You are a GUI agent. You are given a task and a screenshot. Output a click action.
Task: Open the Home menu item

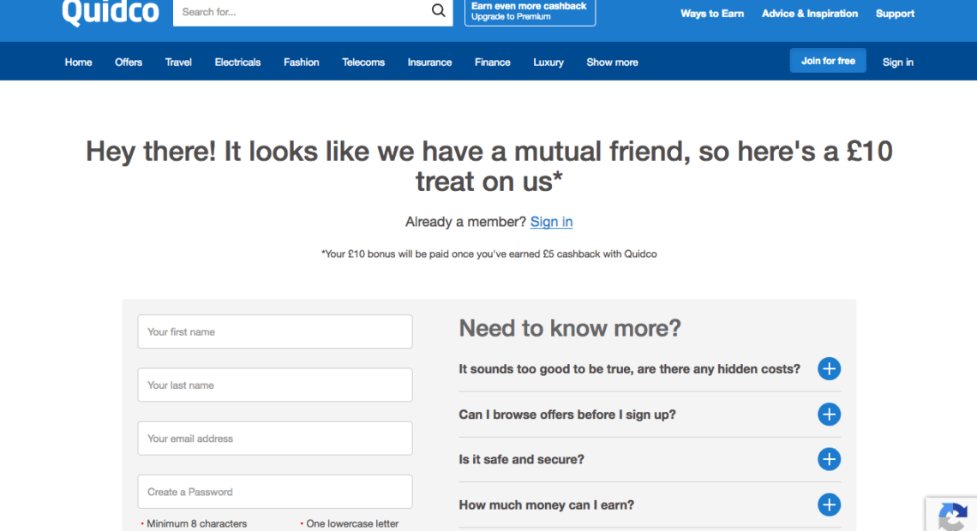tap(79, 63)
